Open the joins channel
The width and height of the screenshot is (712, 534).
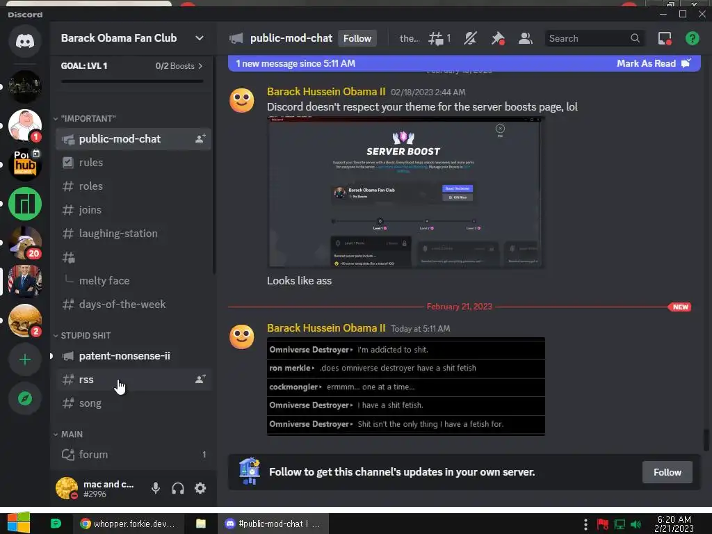click(x=133, y=210)
